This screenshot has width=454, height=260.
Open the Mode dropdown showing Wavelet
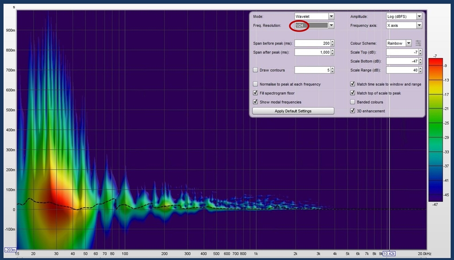pyautogui.click(x=331, y=16)
